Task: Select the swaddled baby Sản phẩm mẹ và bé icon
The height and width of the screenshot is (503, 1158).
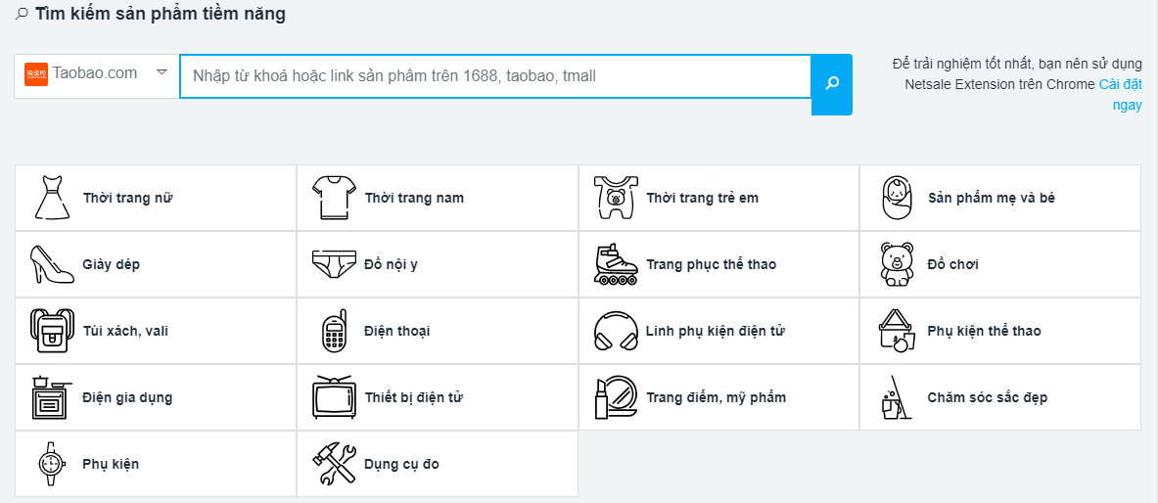Action: click(x=898, y=198)
